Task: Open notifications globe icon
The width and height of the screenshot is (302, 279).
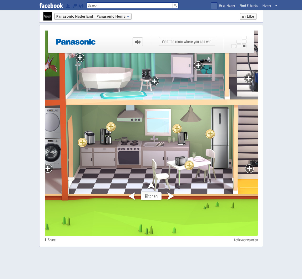Action: tap(81, 6)
